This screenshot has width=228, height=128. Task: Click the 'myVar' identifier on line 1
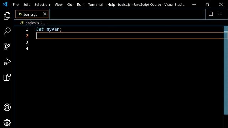[53, 29]
